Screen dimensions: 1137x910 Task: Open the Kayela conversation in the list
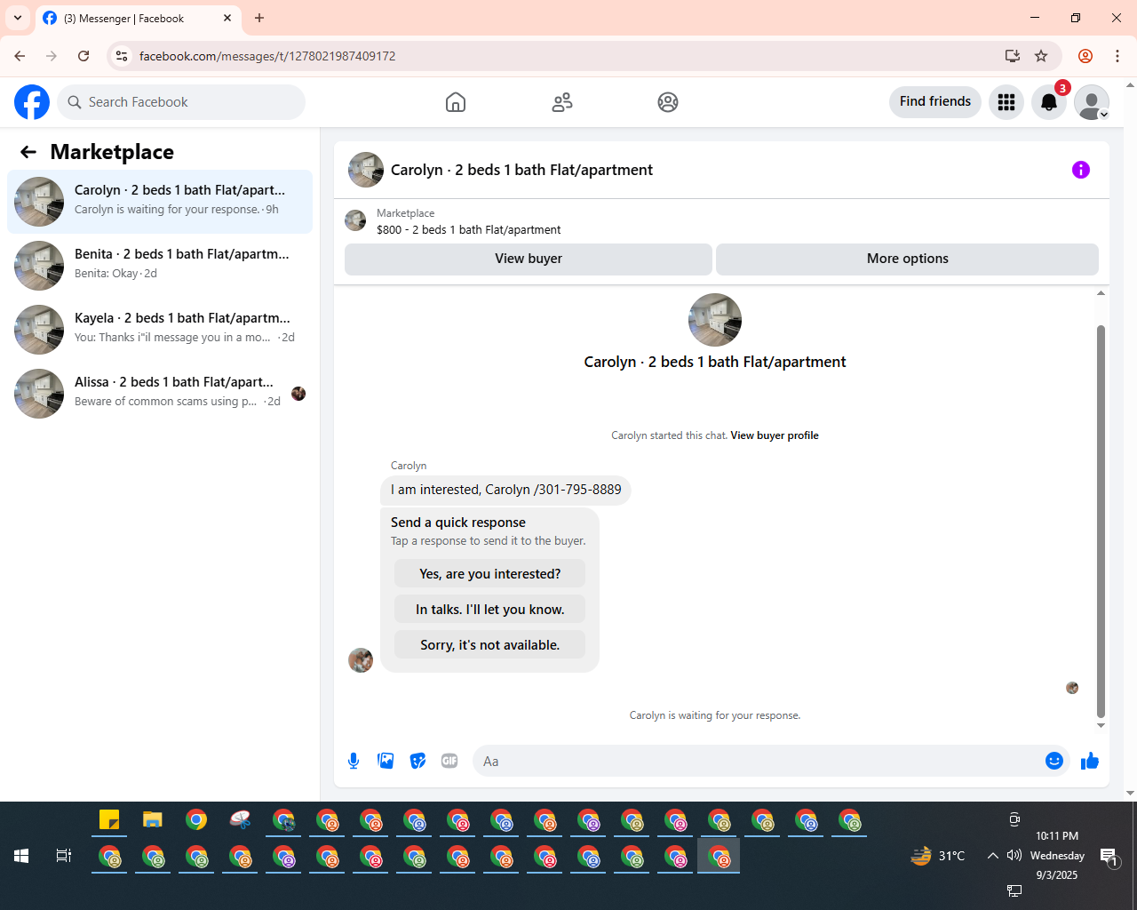160,330
